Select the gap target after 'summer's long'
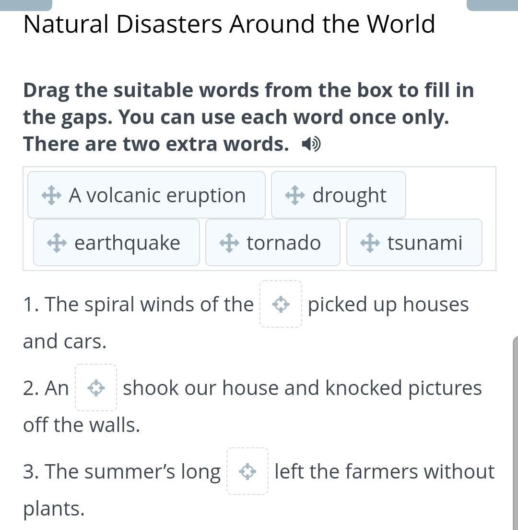This screenshot has width=518, height=530. click(x=247, y=471)
